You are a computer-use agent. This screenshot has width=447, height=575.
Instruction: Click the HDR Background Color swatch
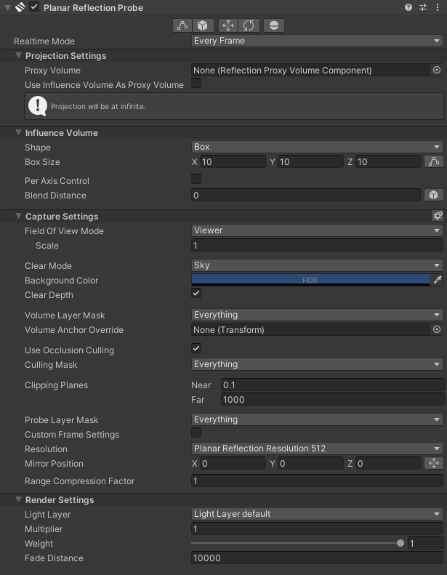pyautogui.click(x=310, y=280)
